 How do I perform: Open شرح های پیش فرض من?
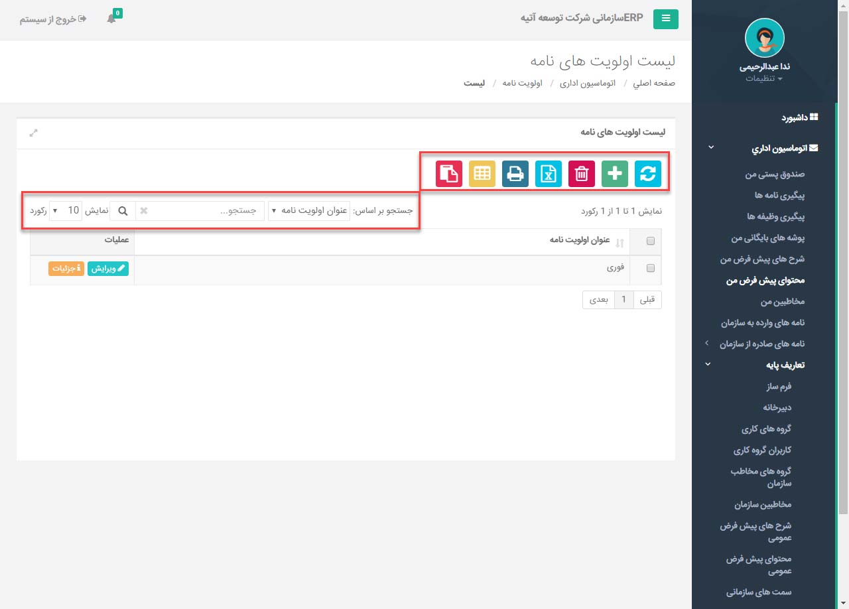(762, 259)
